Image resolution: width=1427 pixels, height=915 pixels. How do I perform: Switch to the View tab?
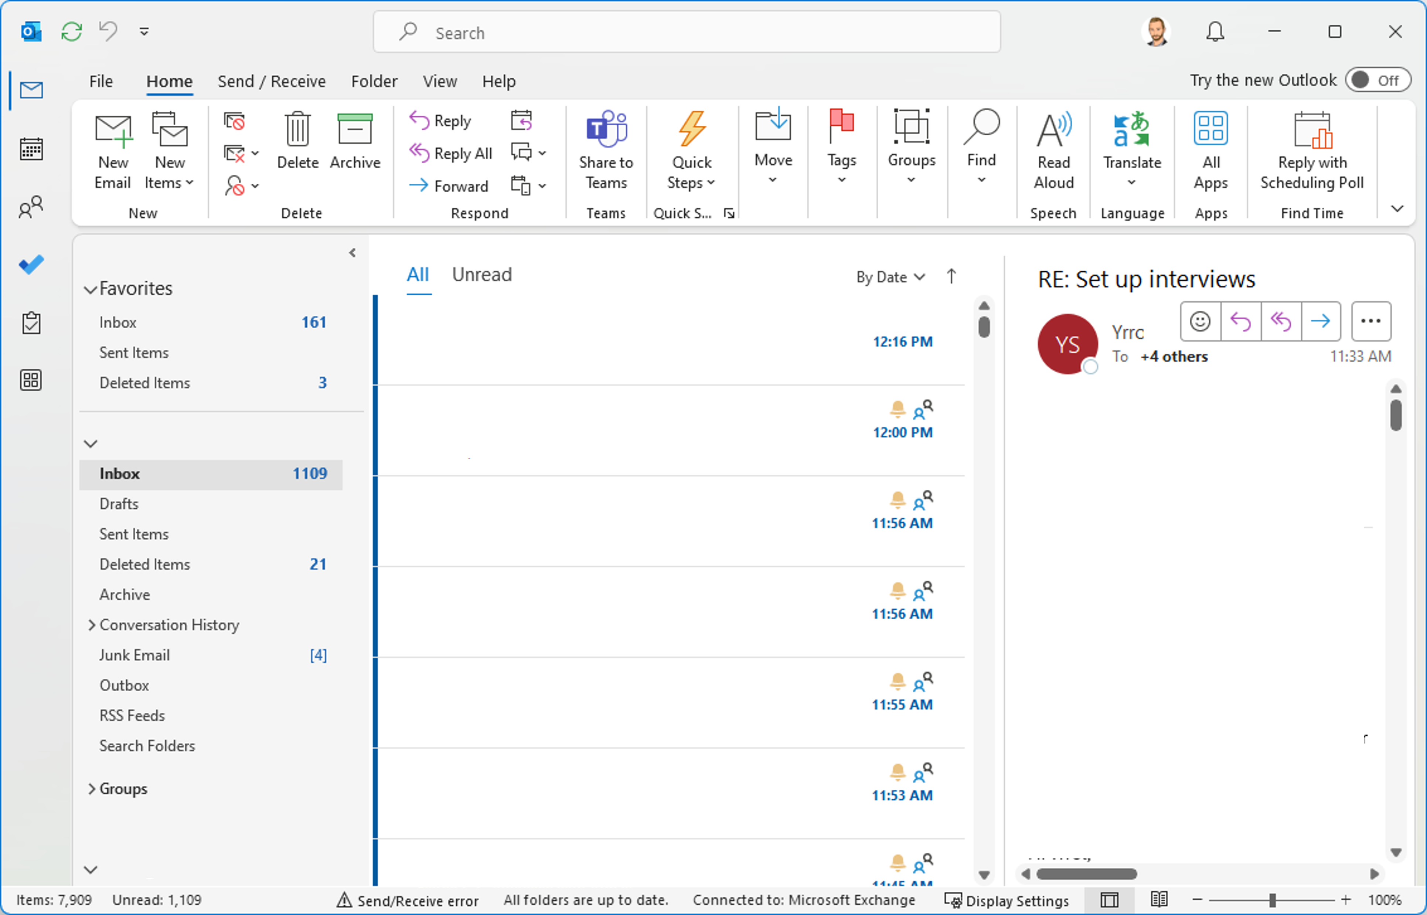(x=439, y=81)
